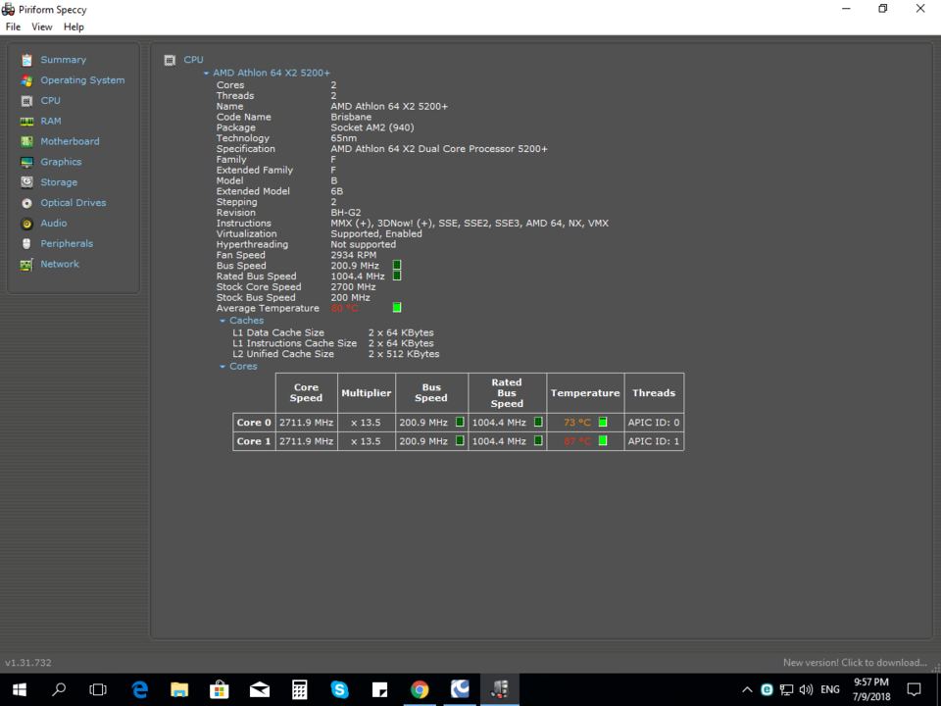Click the APIC ID: 0 cell
This screenshot has height=706, width=941.
click(x=654, y=423)
